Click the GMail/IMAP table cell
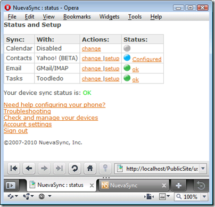215x207 pixels. 57,68
